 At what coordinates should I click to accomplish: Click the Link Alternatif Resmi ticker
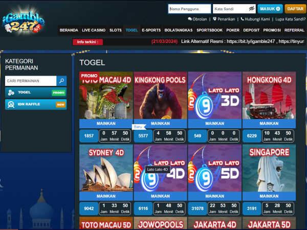[x=243, y=41]
